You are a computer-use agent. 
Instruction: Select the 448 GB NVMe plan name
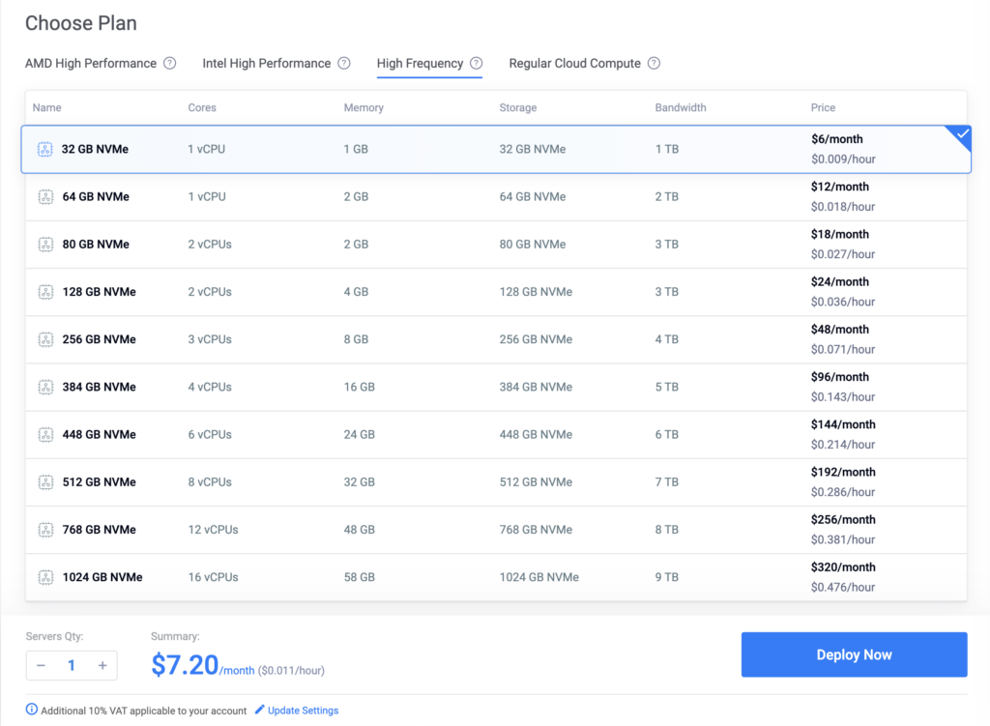(x=100, y=435)
